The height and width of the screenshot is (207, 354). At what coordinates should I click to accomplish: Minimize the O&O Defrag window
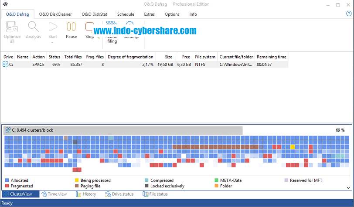pyautogui.click(x=328, y=5)
